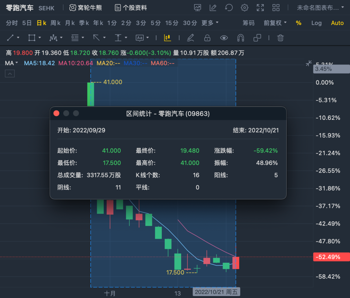Expand arrow tool options arrow
The height and width of the screenshot is (298, 350).
(104, 38)
